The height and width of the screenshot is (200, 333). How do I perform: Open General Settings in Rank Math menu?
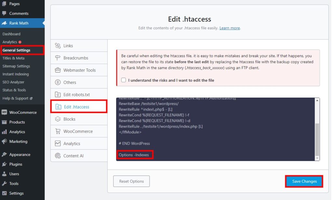[x=16, y=50]
